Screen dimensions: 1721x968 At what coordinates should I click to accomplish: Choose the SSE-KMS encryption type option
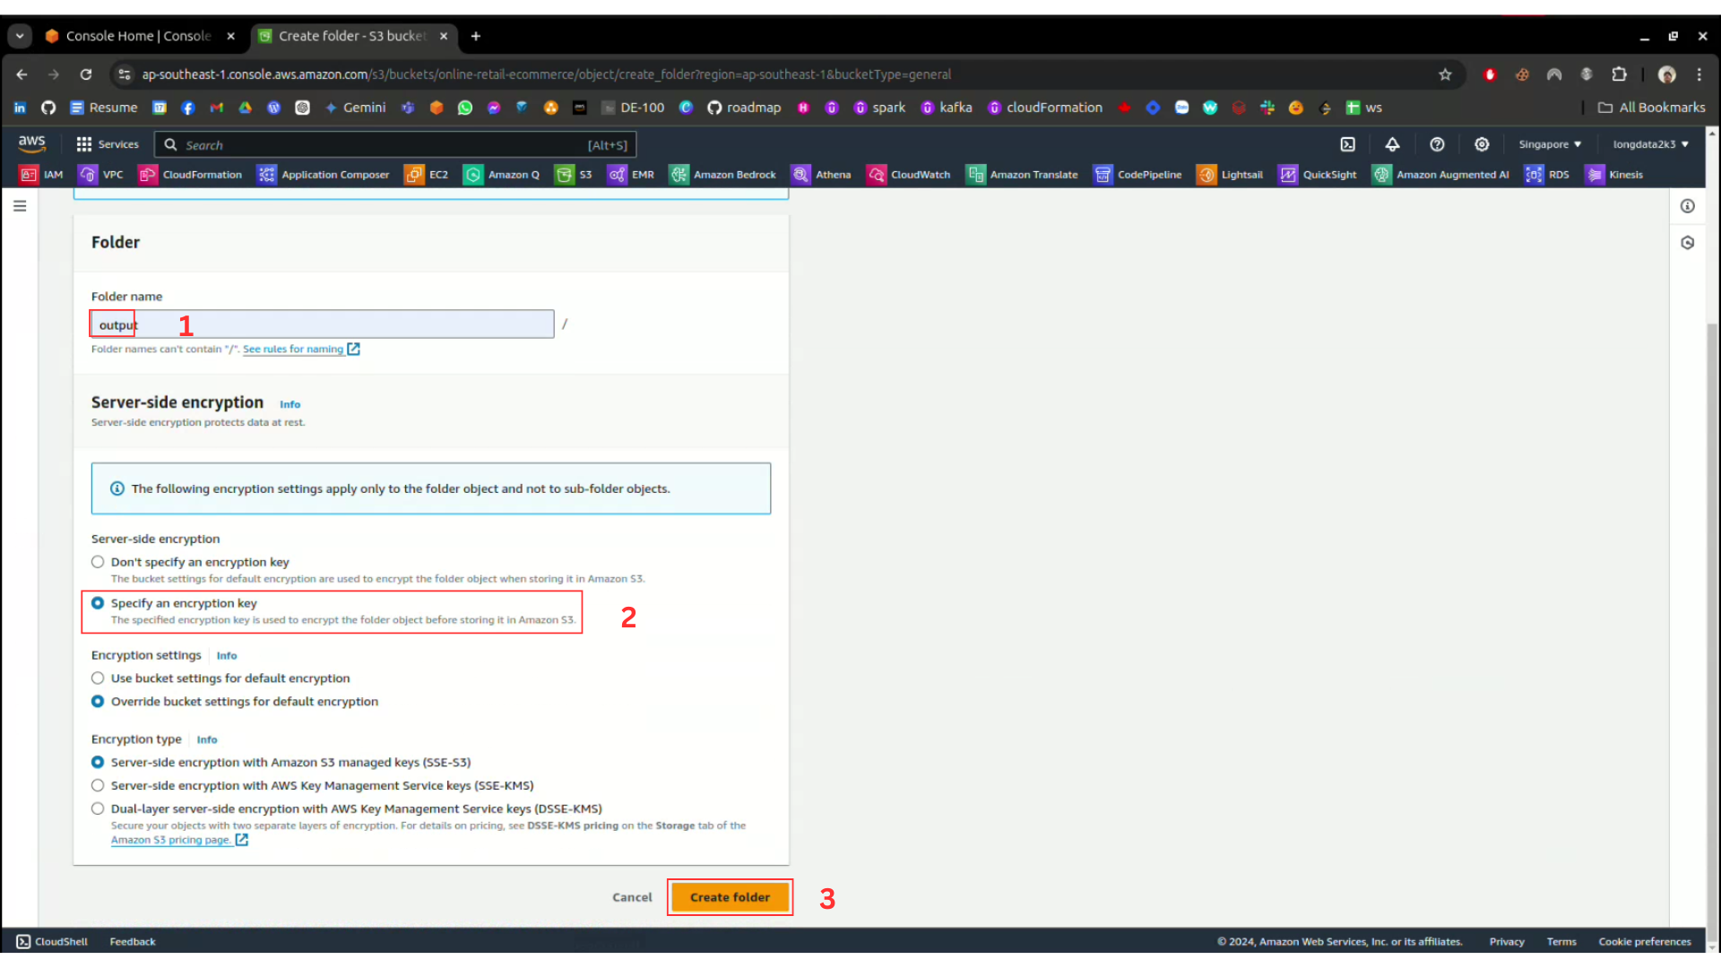[98, 785]
